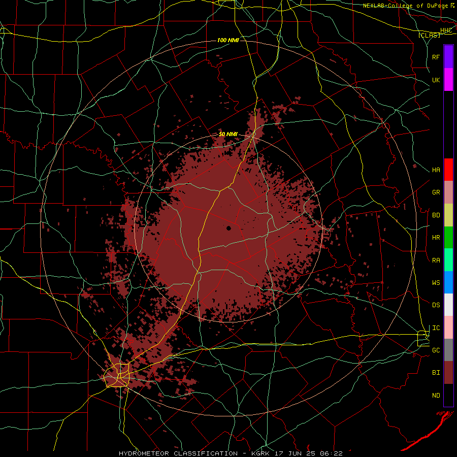
Task: Click the 'WS' legend label
Action: coord(436,283)
